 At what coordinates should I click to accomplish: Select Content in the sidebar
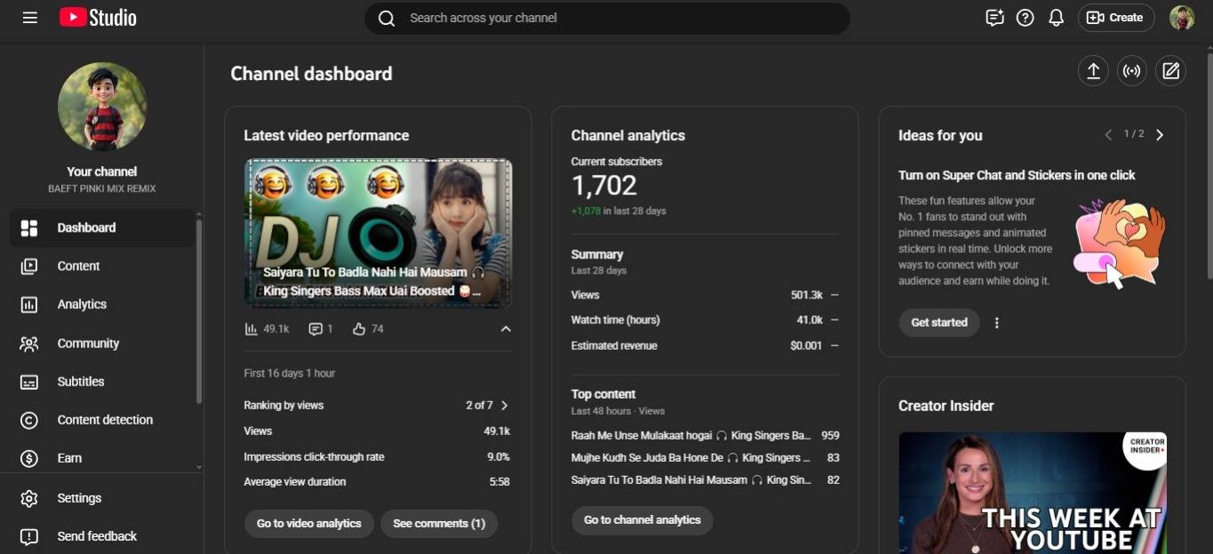(x=78, y=266)
